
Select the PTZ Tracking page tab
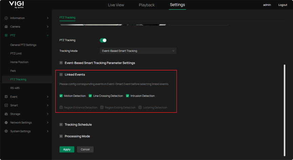(x=67, y=18)
